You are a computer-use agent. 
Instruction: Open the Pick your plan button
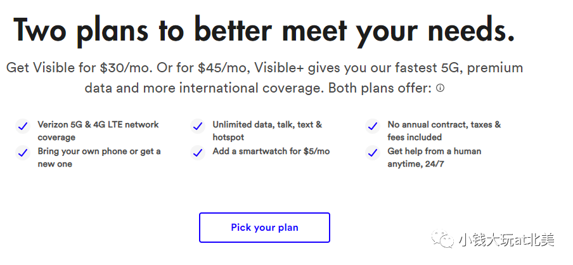click(264, 228)
